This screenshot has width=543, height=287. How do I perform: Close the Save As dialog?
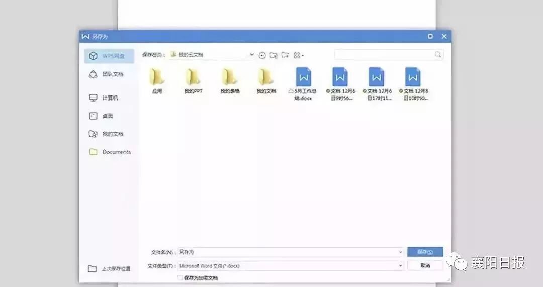(x=444, y=36)
